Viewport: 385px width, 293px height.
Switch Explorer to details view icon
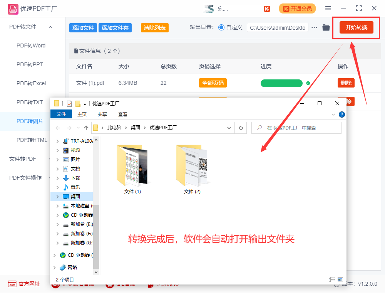click(x=332, y=279)
